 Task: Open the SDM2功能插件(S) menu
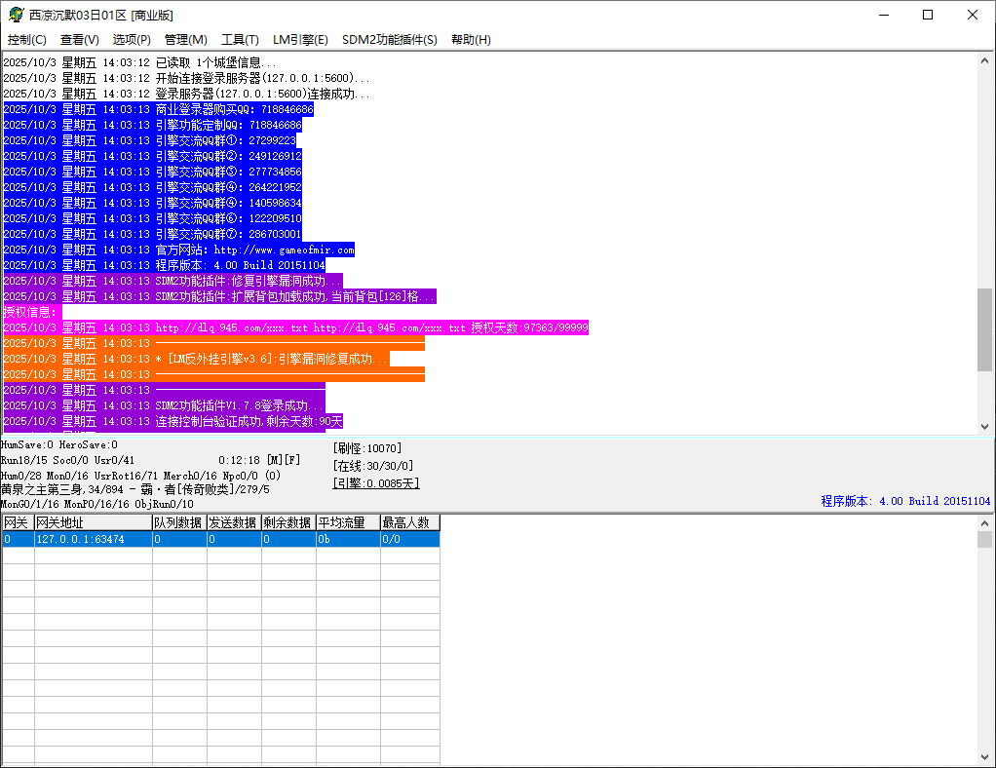[x=389, y=40]
